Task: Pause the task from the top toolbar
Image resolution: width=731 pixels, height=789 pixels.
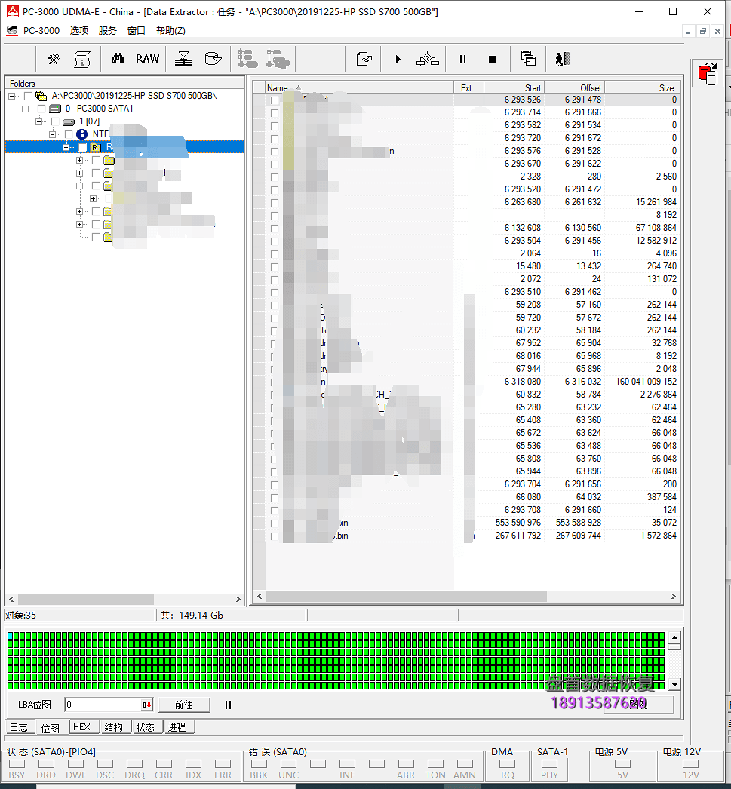Action: pyautogui.click(x=463, y=60)
